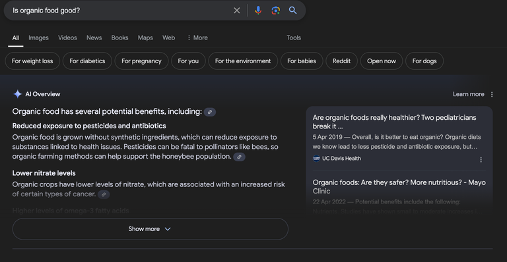Open Mayo Clinic 'Organic foods: Are they safer?' result
The height and width of the screenshot is (262, 507).
pyautogui.click(x=399, y=186)
